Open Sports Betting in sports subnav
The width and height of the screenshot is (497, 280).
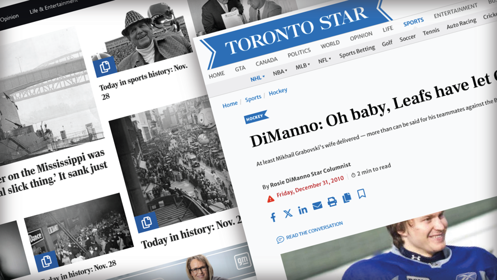coord(358,51)
